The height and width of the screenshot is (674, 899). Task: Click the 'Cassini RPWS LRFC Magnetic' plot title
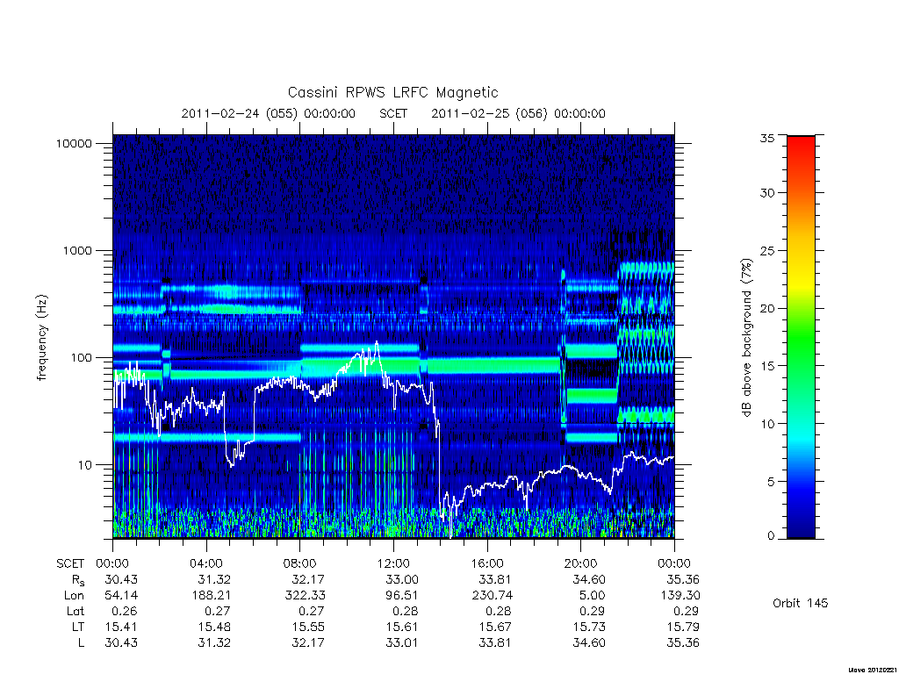(x=392, y=92)
